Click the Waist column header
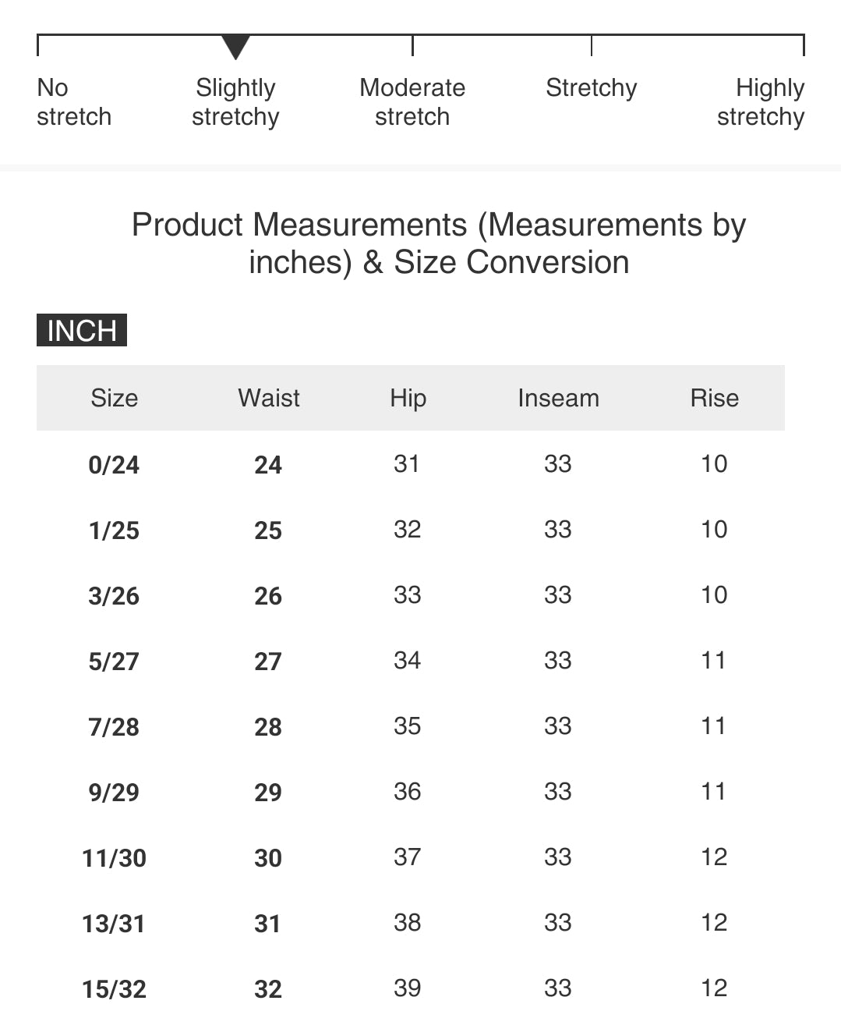The image size is (841, 1036). [x=269, y=398]
